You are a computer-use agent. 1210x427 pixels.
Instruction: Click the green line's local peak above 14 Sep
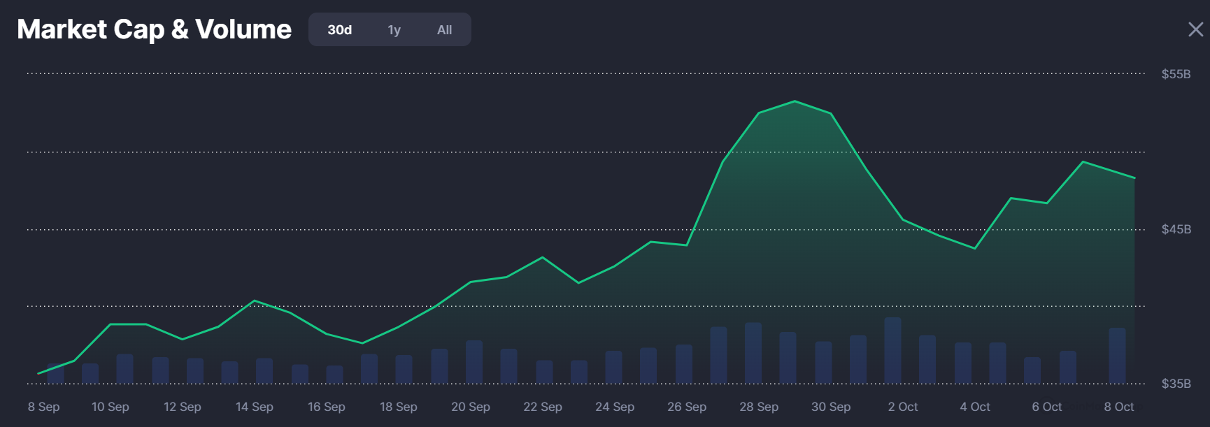pos(255,301)
